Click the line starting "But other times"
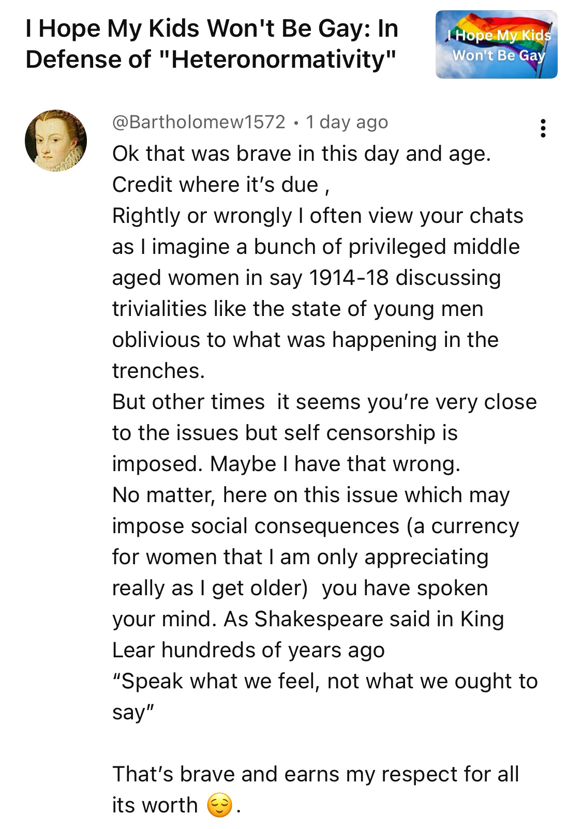This screenshot has height=829, width=582. coord(324,402)
